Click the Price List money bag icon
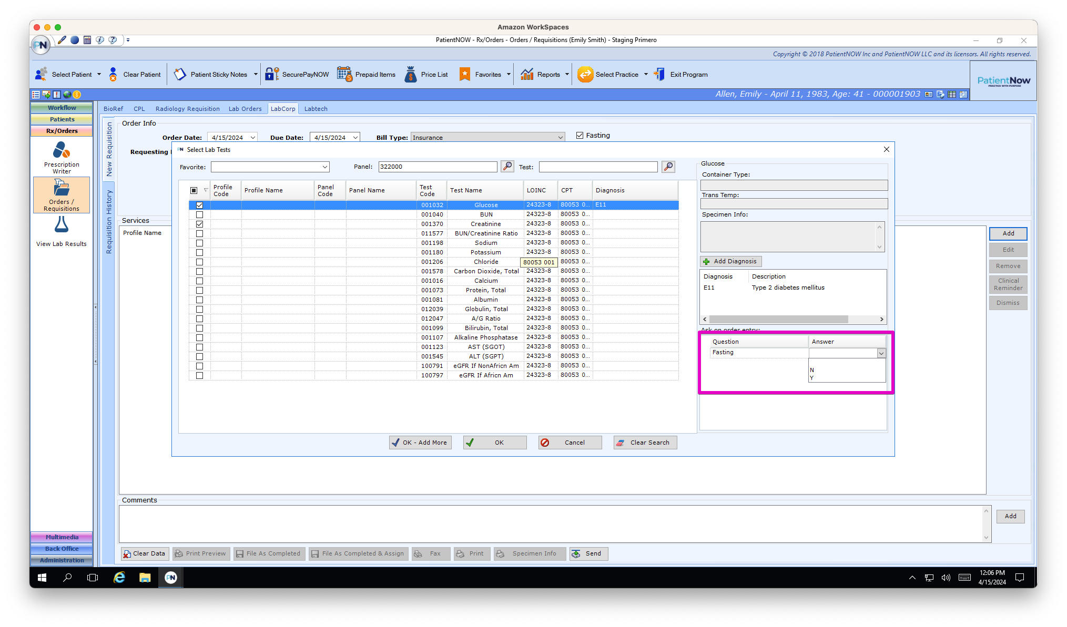Viewport: 1067px width, 627px height. click(411, 74)
